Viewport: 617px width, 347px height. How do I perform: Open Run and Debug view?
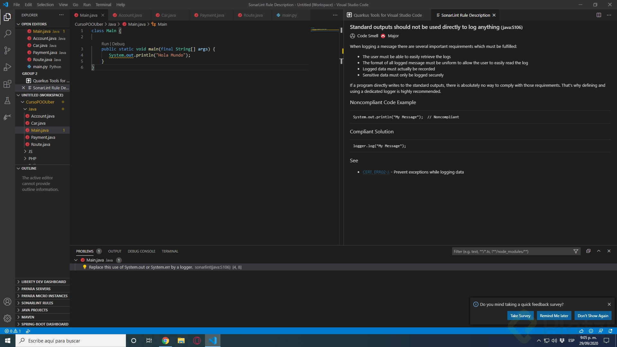click(x=7, y=67)
